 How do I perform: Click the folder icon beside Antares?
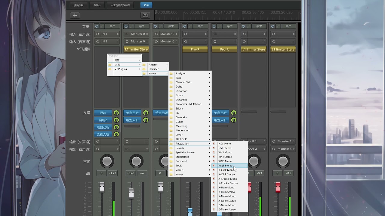tap(144, 65)
